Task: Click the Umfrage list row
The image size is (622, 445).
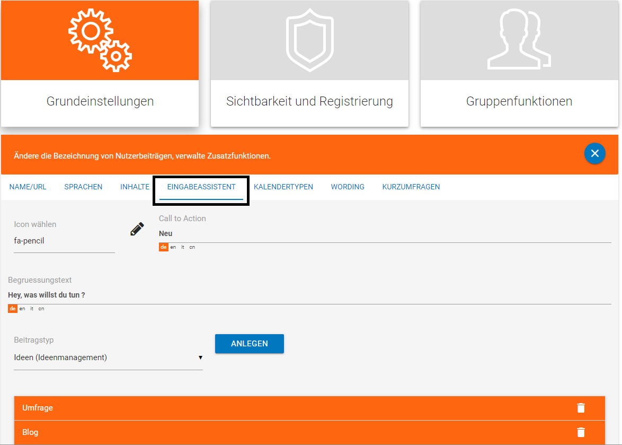Action: click(309, 408)
